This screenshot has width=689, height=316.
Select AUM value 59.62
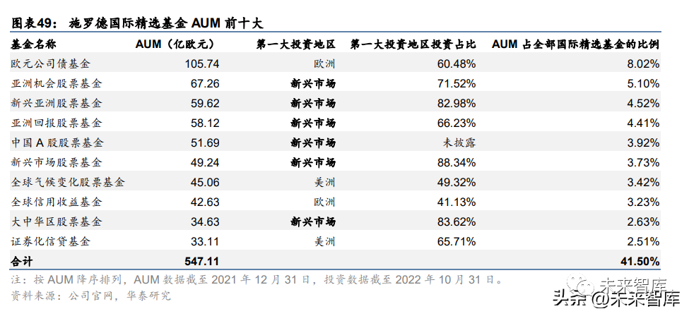click(205, 104)
